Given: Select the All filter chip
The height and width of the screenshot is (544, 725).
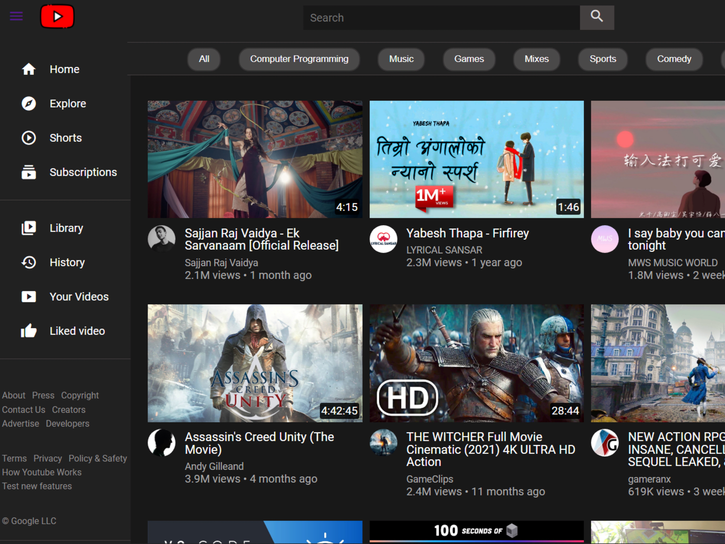Looking at the screenshot, I should [x=204, y=59].
